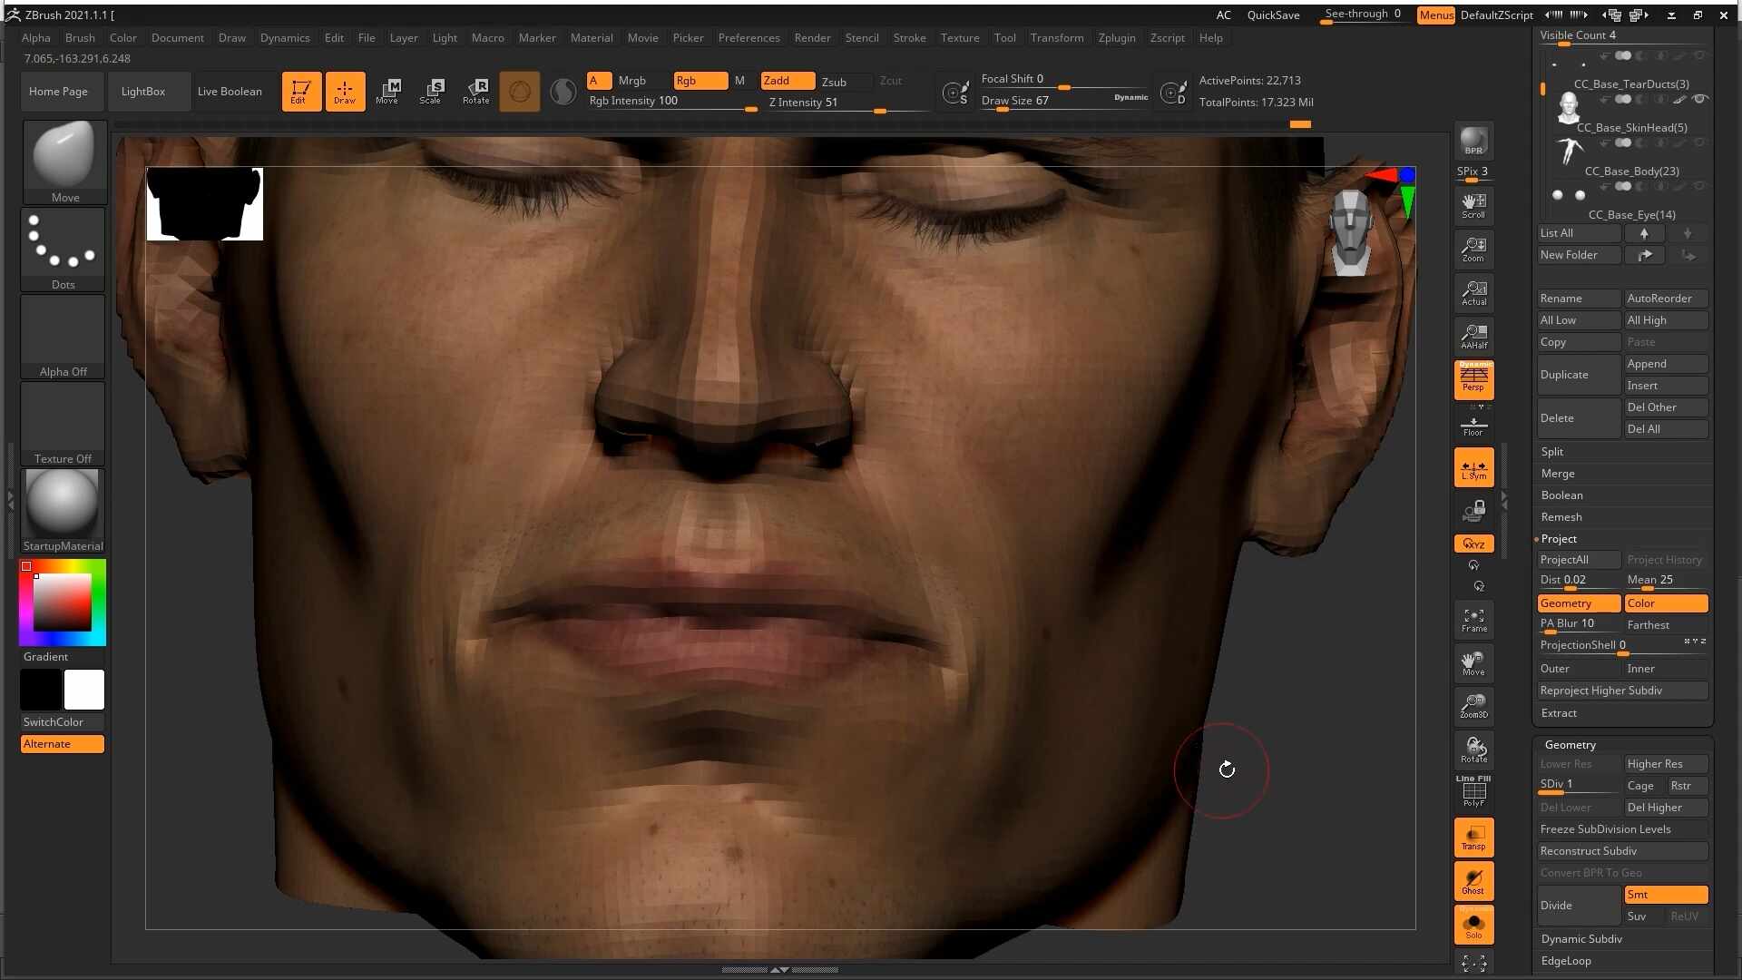The width and height of the screenshot is (1742, 980).
Task: Click the Actual size icon
Action: pos(1473,293)
